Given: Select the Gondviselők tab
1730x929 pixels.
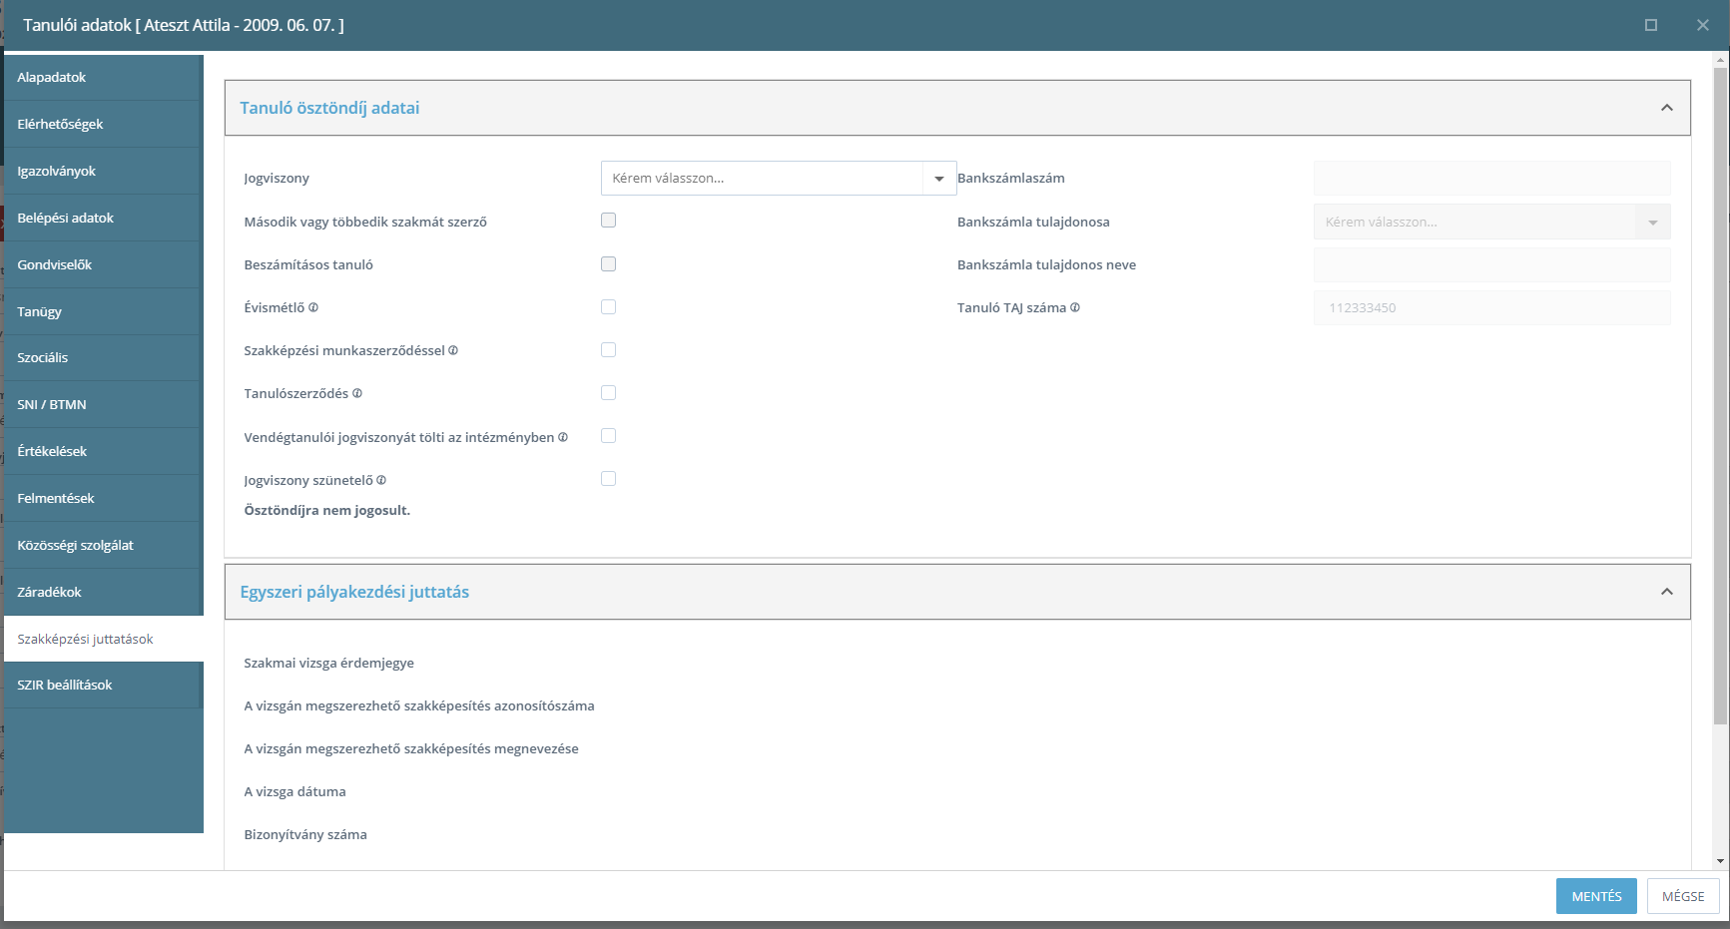Looking at the screenshot, I should pos(103,264).
